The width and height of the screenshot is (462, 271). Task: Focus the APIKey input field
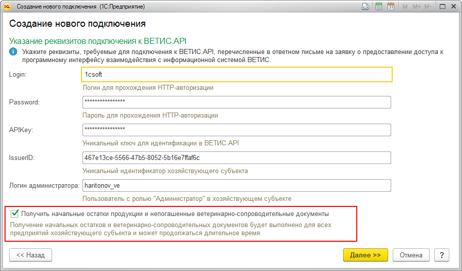(x=237, y=130)
